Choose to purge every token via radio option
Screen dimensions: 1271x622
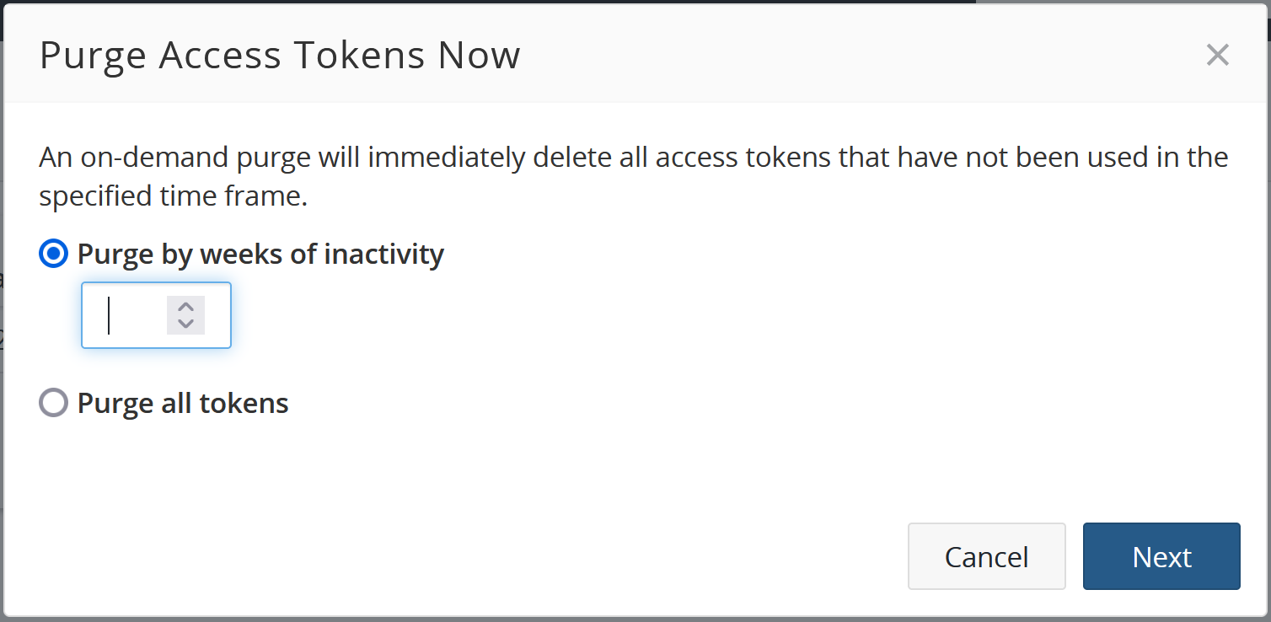click(x=54, y=404)
